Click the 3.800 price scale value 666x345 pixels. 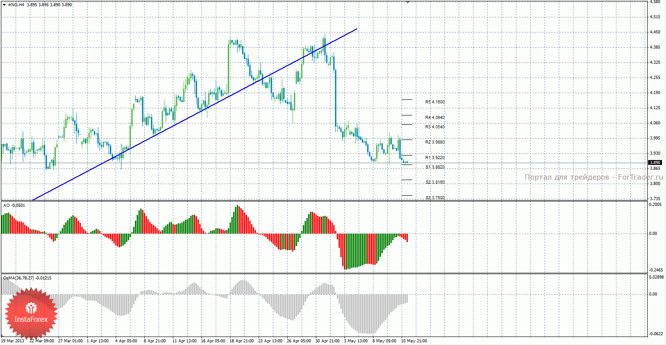655,184
